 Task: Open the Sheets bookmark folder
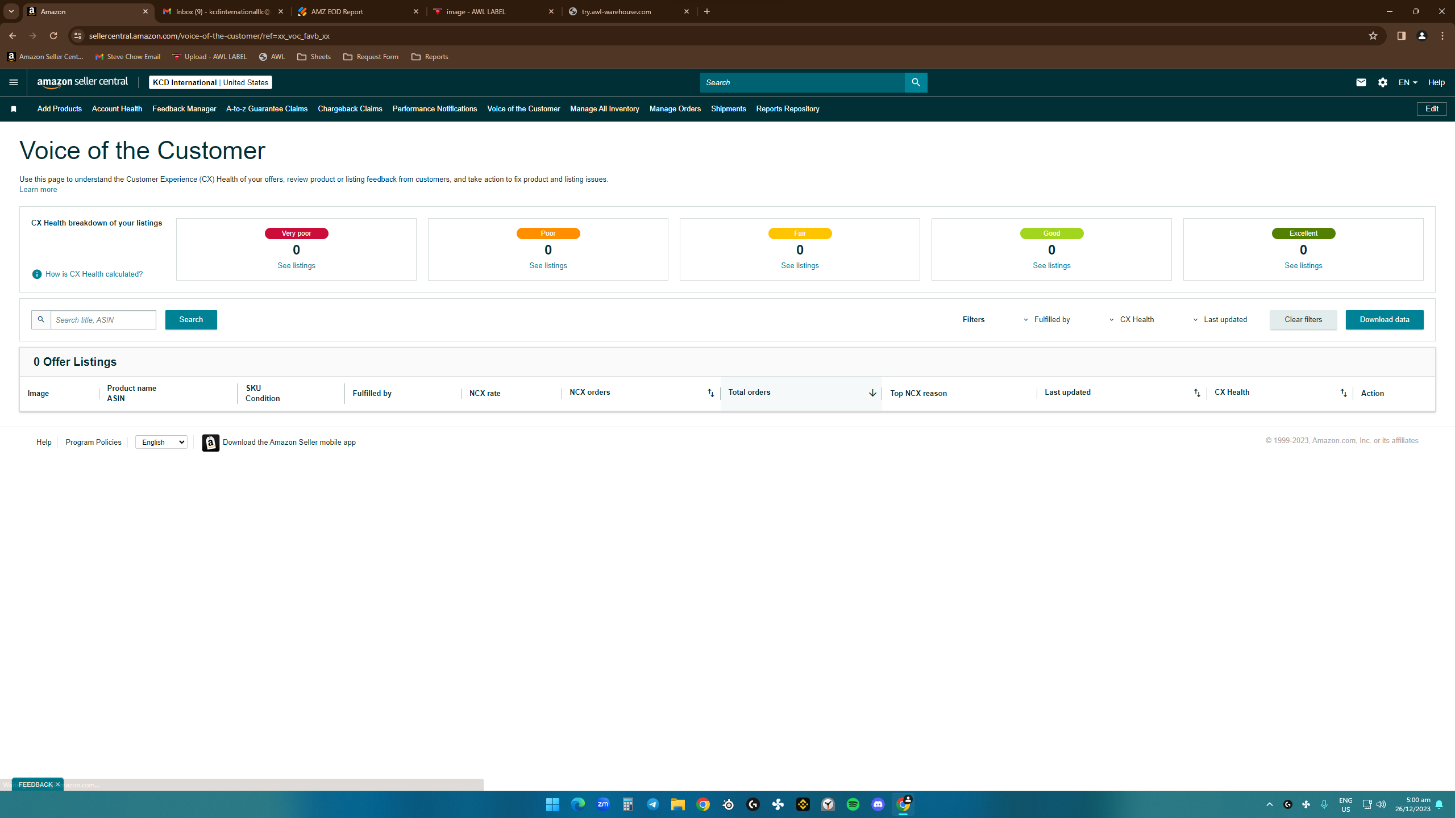point(314,57)
